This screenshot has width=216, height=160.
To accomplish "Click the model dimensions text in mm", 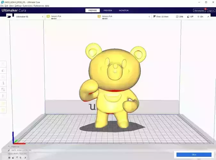I will [x=17, y=154].
